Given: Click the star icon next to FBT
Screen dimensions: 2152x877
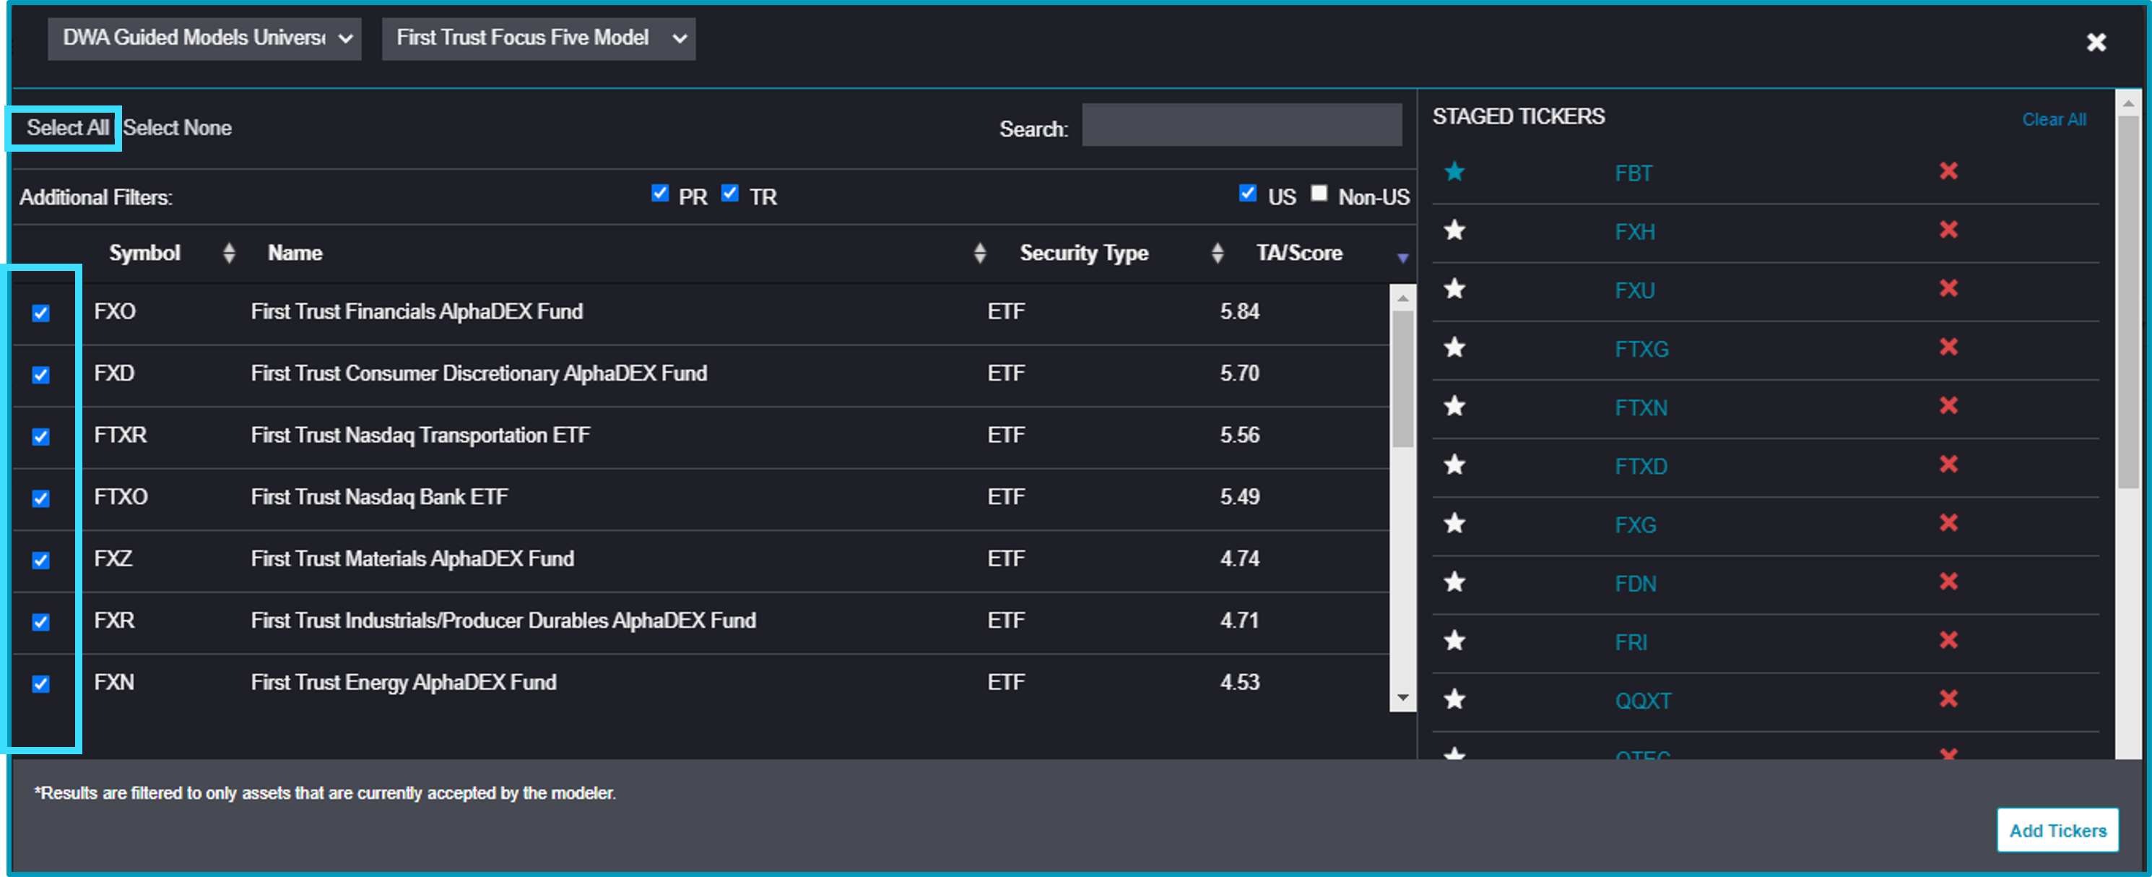Looking at the screenshot, I should pos(1454,171).
